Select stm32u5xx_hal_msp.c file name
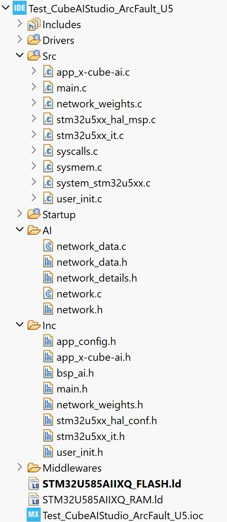This screenshot has width=227, height=522. 106,120
